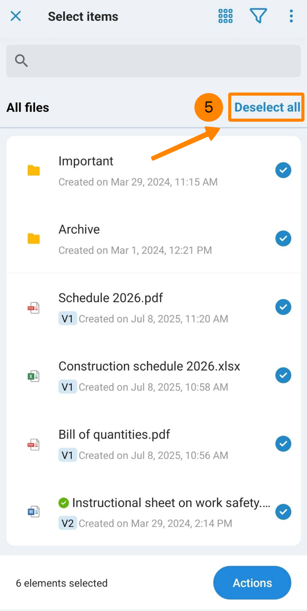Screen dimensions: 307x611
Task: Switch to grid view layout
Action: pyautogui.click(x=226, y=16)
